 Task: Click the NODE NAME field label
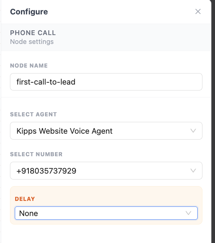pyautogui.click(x=29, y=66)
